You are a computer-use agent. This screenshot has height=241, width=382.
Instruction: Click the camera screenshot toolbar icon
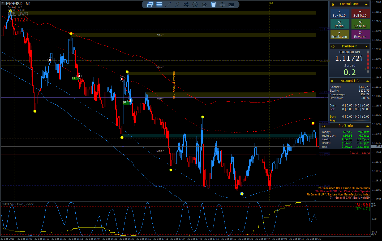[x=231, y=5]
